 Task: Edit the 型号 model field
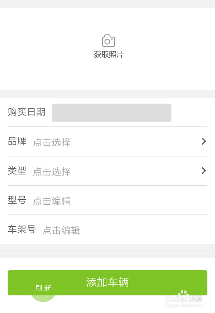pyautogui.click(x=52, y=201)
